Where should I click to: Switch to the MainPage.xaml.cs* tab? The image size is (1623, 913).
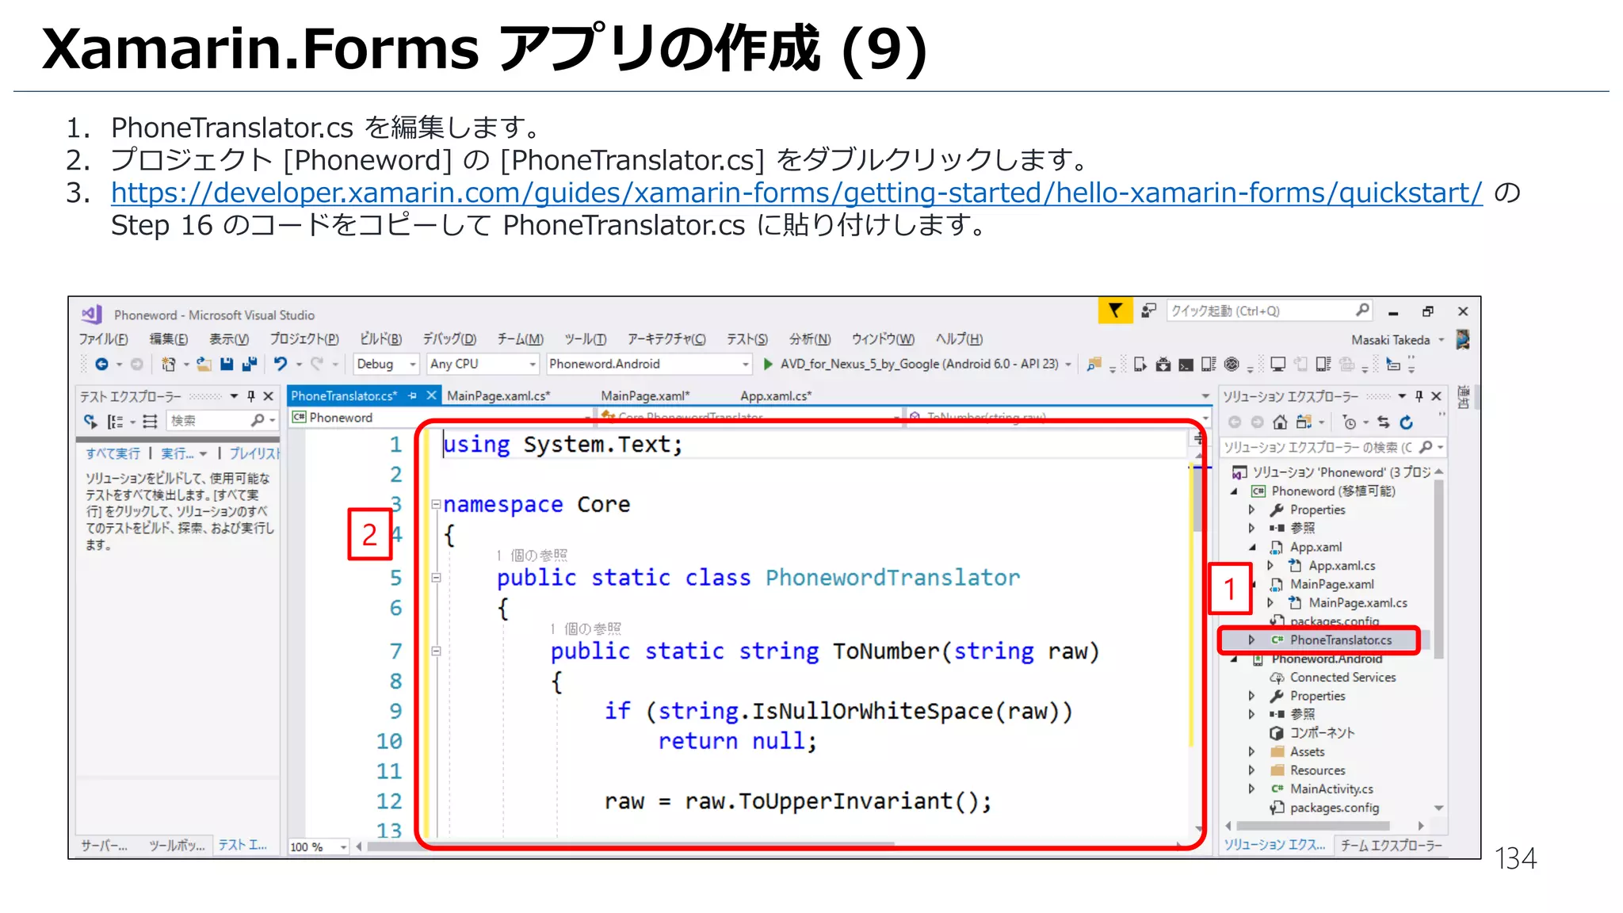click(x=498, y=395)
